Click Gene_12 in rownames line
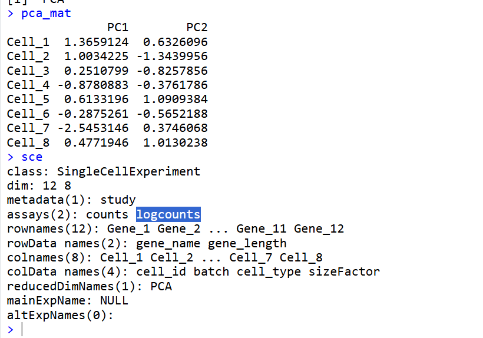Image resolution: width=483 pixels, height=338 pixels. click(319, 229)
